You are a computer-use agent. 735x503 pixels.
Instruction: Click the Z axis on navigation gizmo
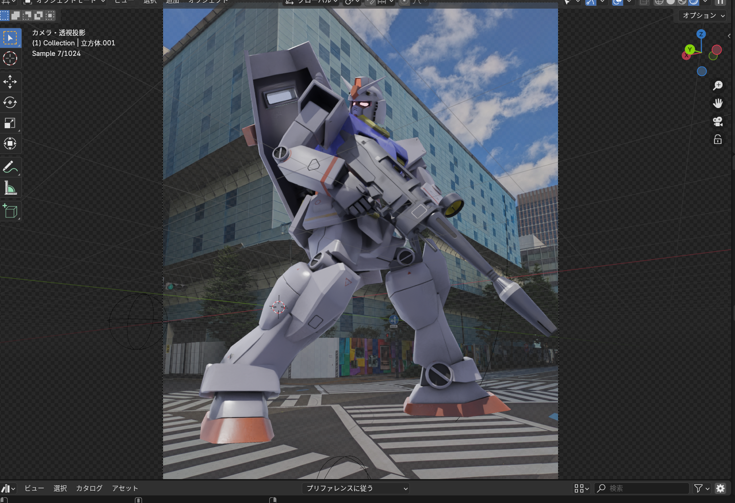point(701,34)
